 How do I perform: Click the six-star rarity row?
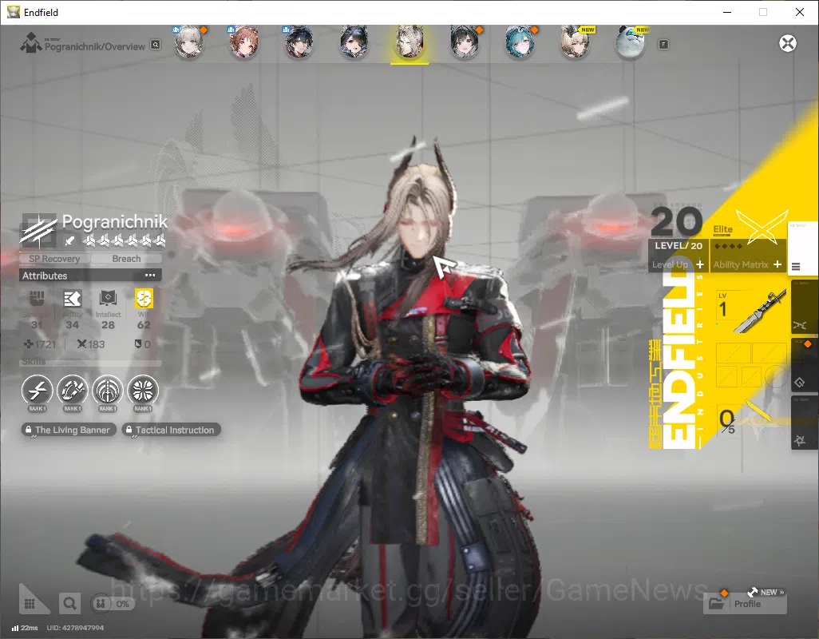point(124,240)
